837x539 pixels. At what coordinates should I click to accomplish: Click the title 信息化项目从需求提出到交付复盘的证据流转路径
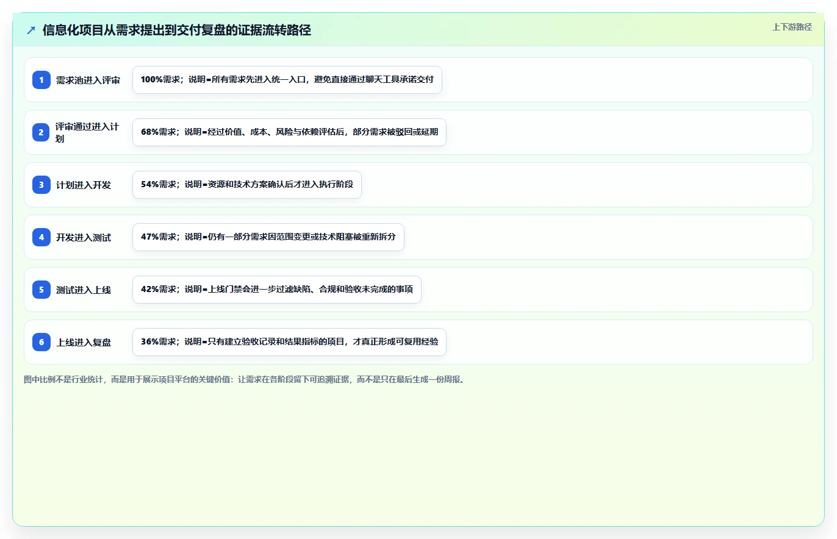pos(177,30)
